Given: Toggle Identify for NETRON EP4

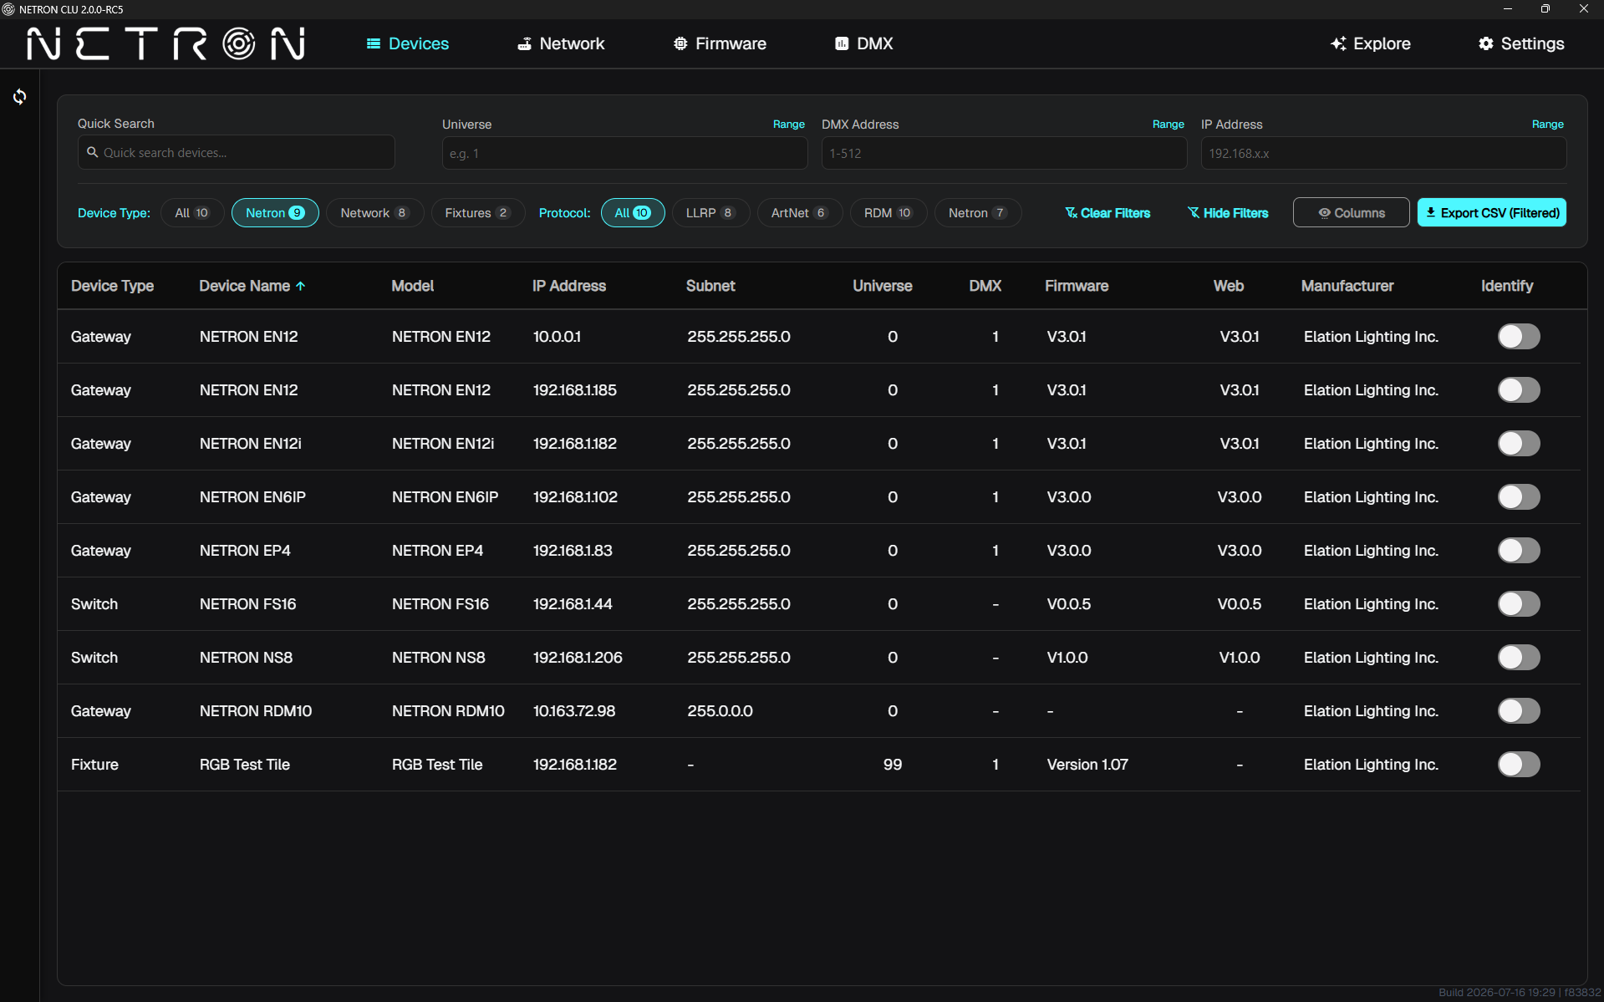Looking at the screenshot, I should point(1519,551).
